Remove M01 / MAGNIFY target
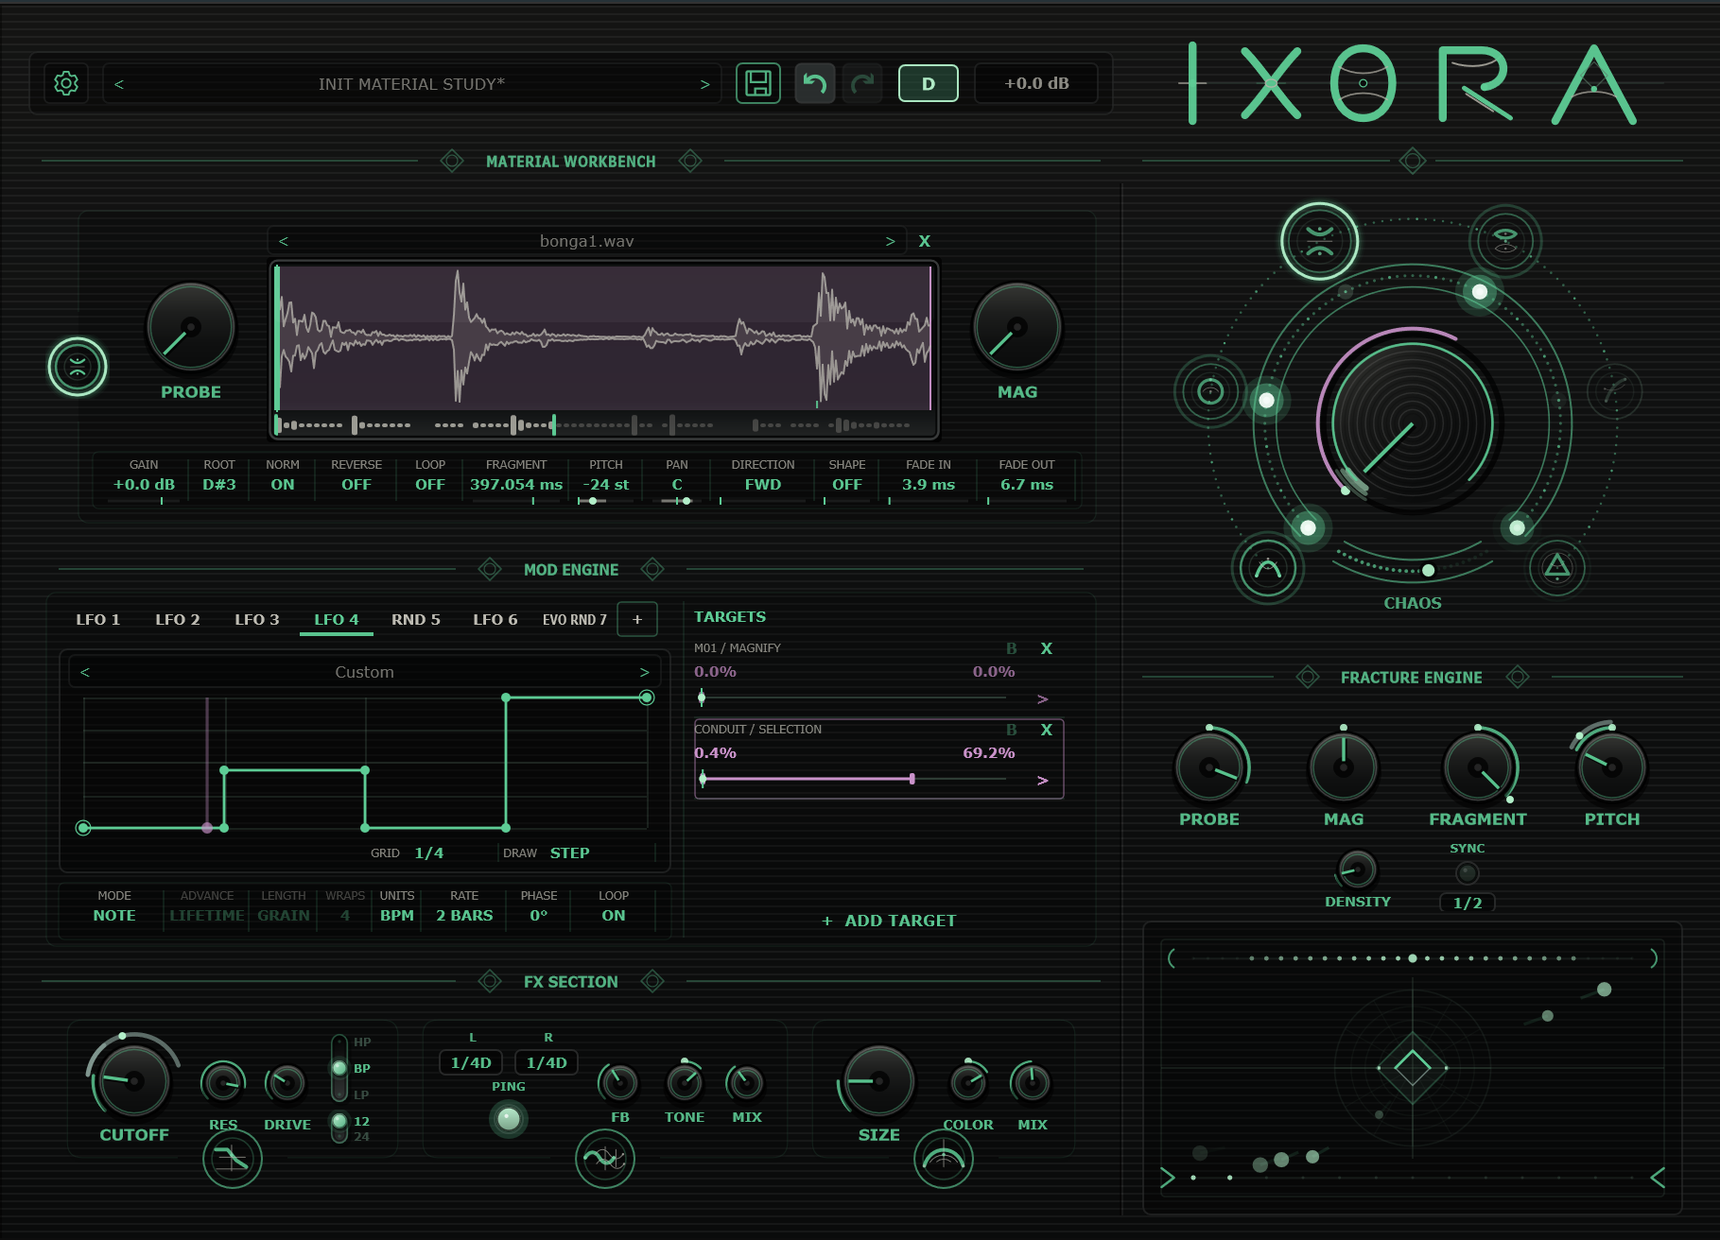1720x1240 pixels. click(x=1047, y=648)
